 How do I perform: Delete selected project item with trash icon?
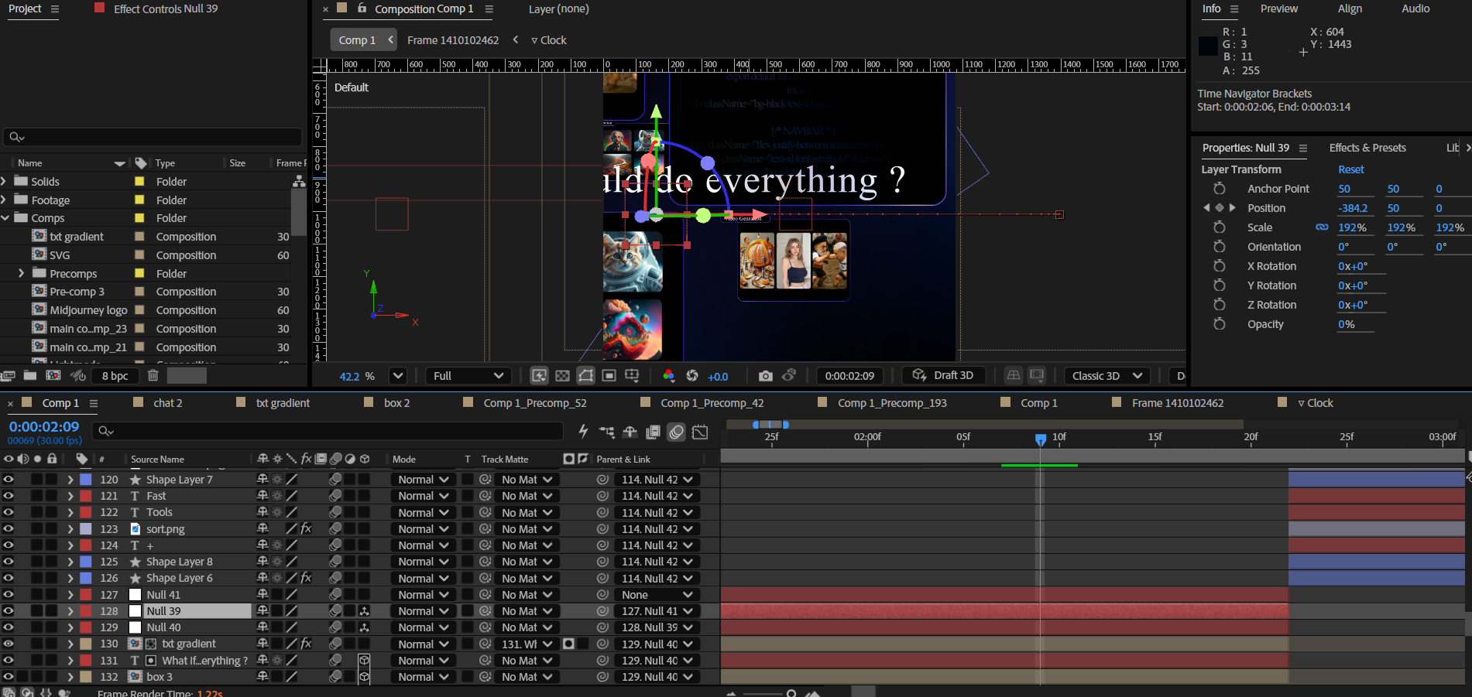(x=153, y=376)
